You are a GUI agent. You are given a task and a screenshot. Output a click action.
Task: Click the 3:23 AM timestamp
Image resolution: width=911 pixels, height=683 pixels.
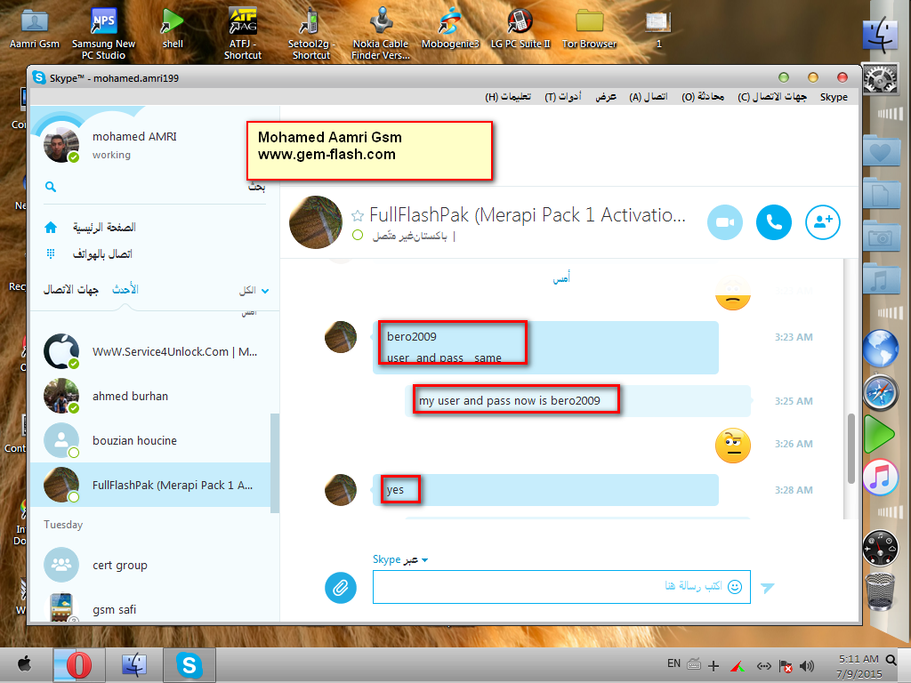[794, 337]
